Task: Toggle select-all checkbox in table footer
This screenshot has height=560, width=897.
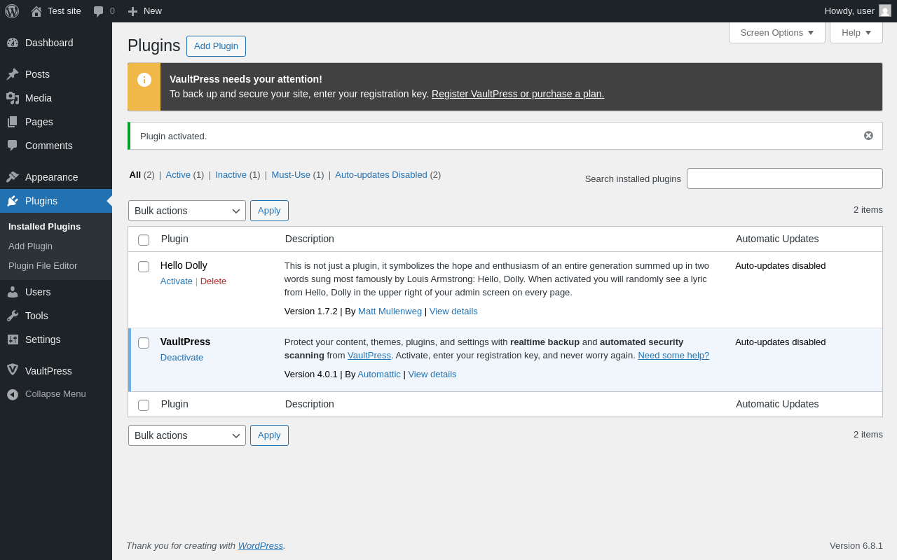Action: [144, 405]
